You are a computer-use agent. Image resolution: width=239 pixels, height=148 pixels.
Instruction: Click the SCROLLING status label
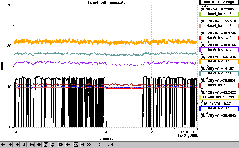click(x=100, y=144)
